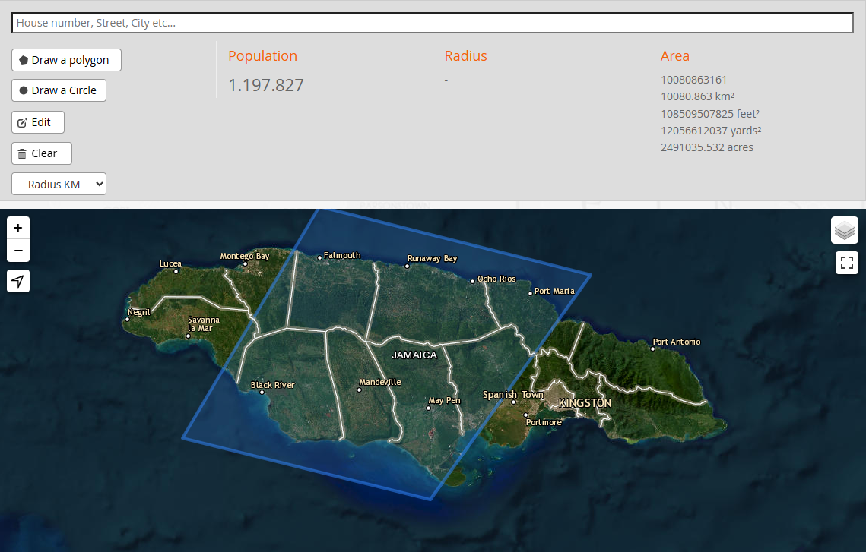Enter fullscreen map view
Screen dimensions: 866x552
pyautogui.click(x=847, y=263)
